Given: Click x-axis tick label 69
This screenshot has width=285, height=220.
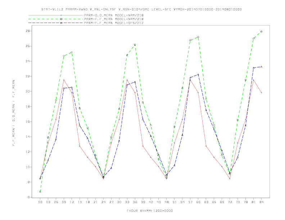Looking at the screenshot, I should coord(222,202).
